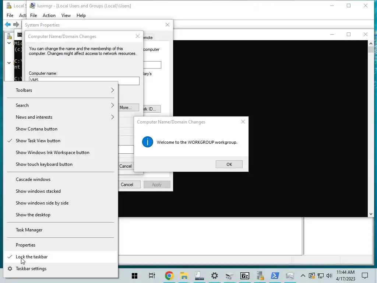Open the Remote tab in System Properties
The image size is (377, 283).
point(148,38)
